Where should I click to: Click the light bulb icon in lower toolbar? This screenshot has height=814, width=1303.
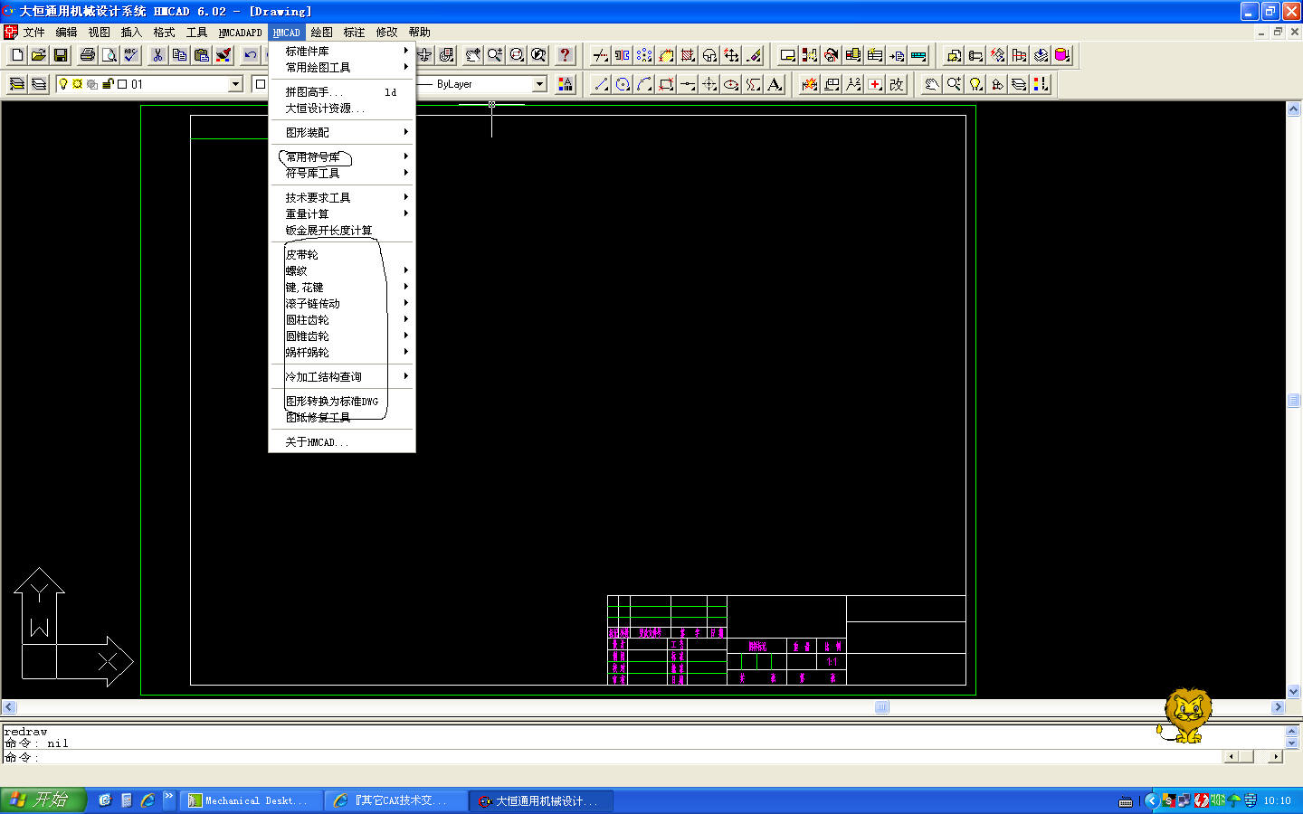975,84
